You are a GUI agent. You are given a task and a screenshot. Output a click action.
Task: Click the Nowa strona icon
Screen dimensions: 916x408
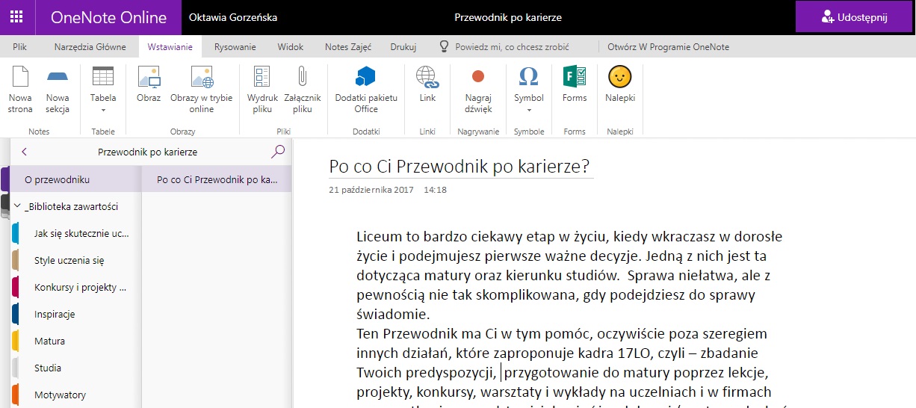[20, 89]
